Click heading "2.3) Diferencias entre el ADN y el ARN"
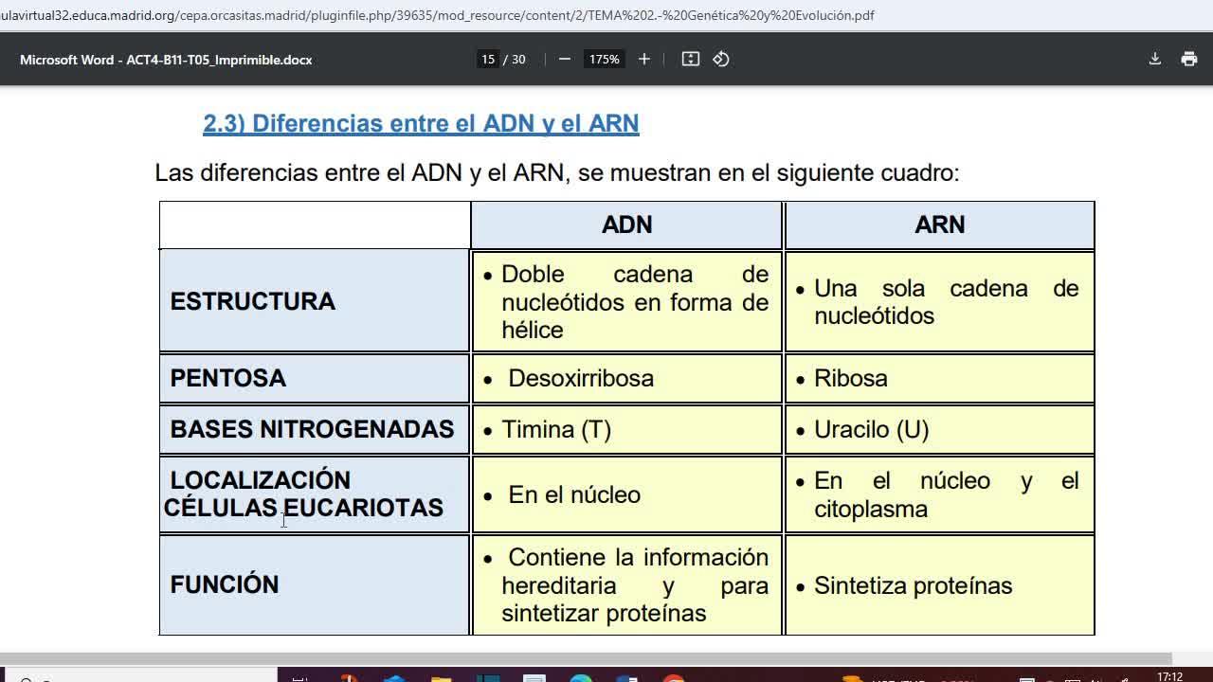This screenshot has height=682, width=1213. click(x=421, y=124)
